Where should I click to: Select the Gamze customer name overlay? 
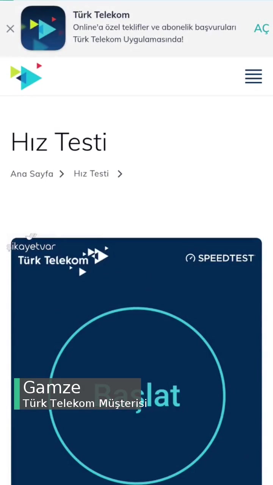pos(52,387)
